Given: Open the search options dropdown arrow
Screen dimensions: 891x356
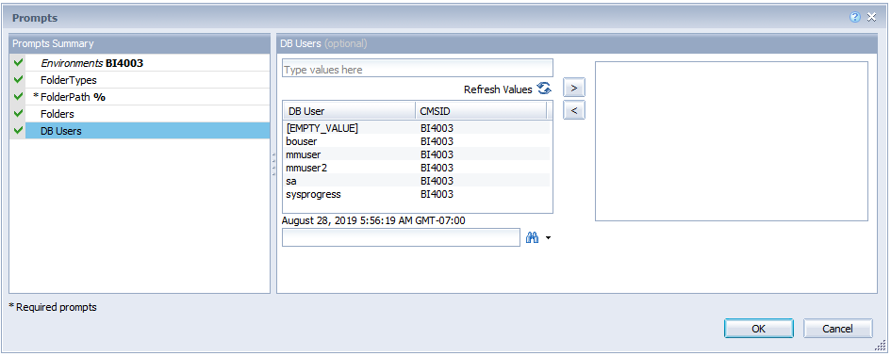Looking at the screenshot, I should tap(548, 238).
